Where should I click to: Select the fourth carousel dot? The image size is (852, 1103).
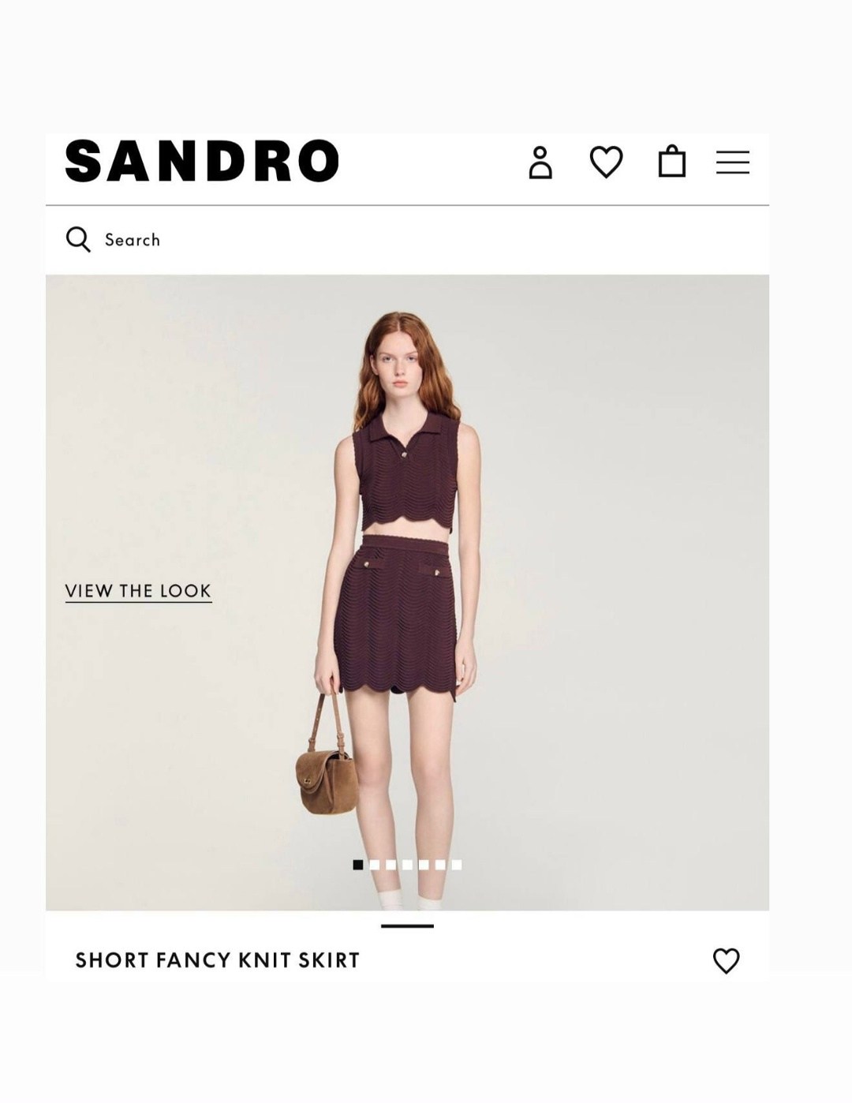point(407,865)
